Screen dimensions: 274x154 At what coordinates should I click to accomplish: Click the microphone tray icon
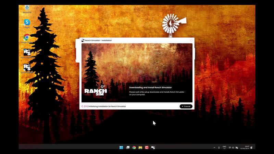pos(219,148)
